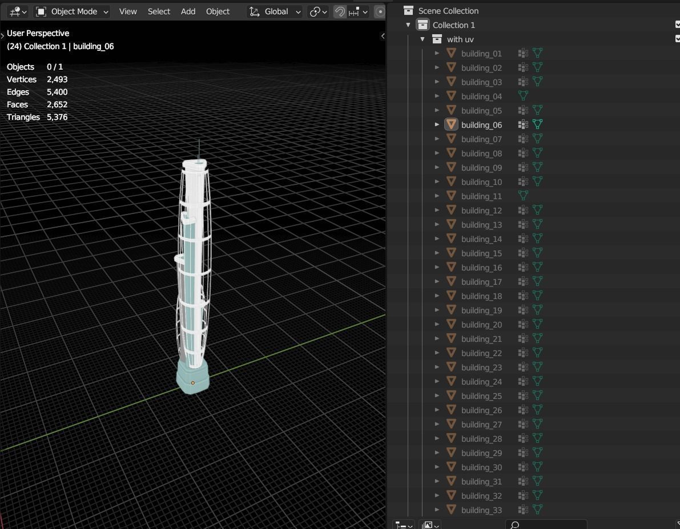The width and height of the screenshot is (680, 529).
Task: Open the Global transform orientation dropdown
Action: (275, 12)
